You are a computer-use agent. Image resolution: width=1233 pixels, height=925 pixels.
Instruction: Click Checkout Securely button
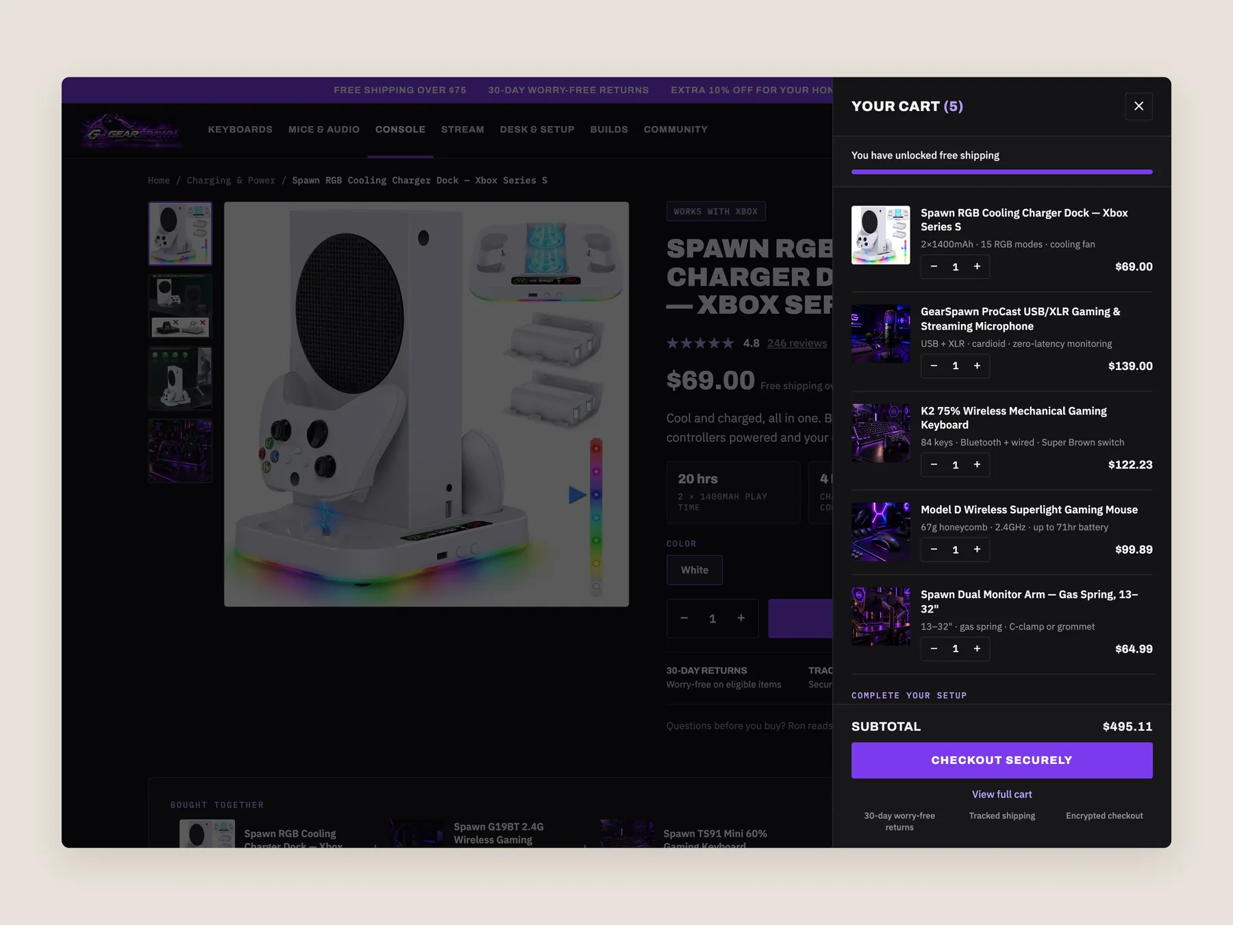click(1001, 761)
